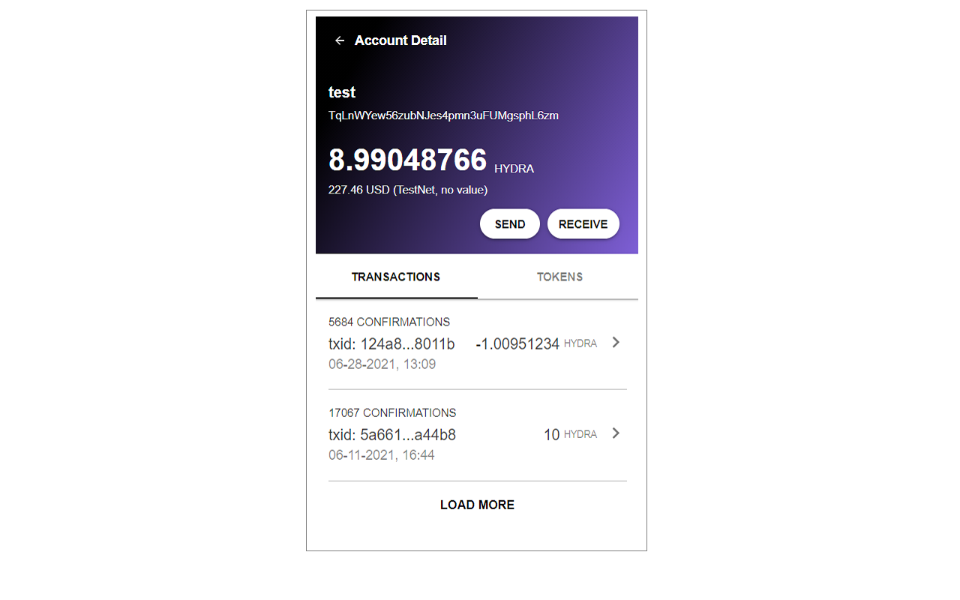The image size is (960, 600).
Task: Select the 8.99048766 HYDRA balance
Action: click(408, 160)
